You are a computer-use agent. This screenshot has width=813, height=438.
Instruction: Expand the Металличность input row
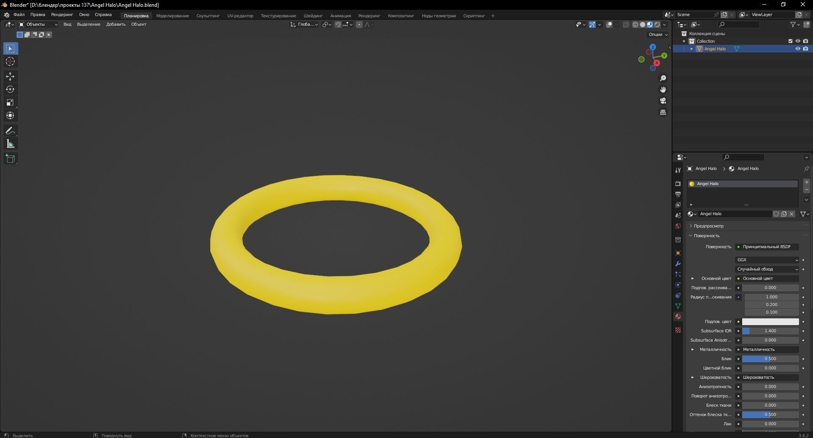[x=693, y=350]
